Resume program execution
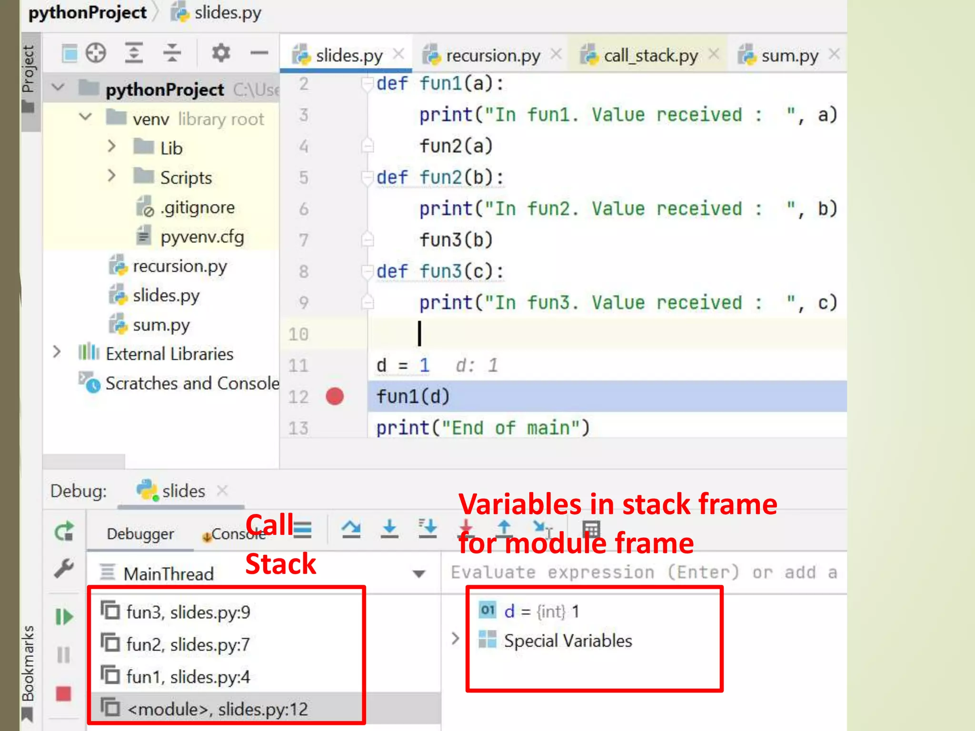The height and width of the screenshot is (731, 975). coord(64,617)
